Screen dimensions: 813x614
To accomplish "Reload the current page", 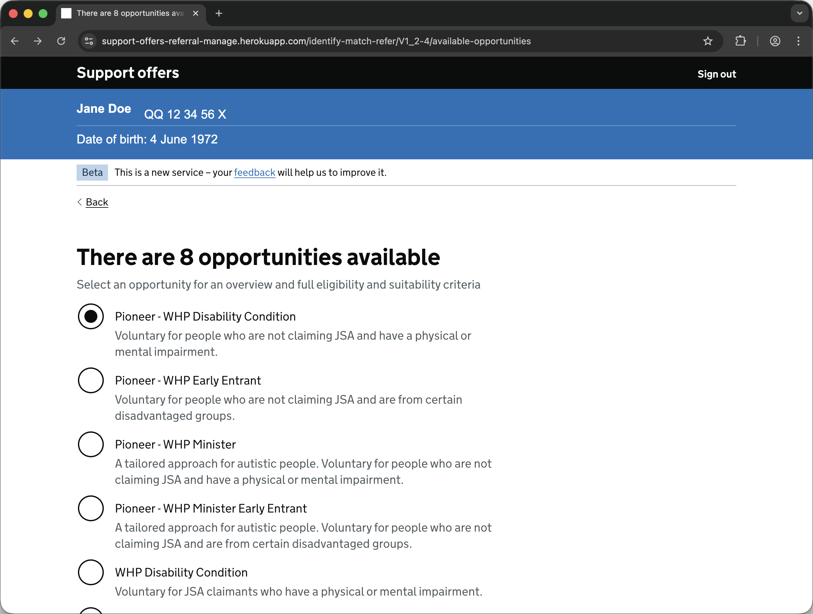I will pyautogui.click(x=61, y=41).
